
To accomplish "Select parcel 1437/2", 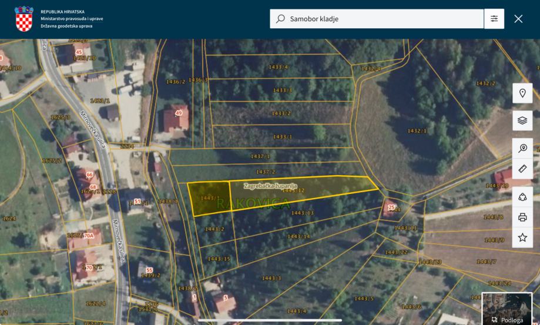I will 266,172.
